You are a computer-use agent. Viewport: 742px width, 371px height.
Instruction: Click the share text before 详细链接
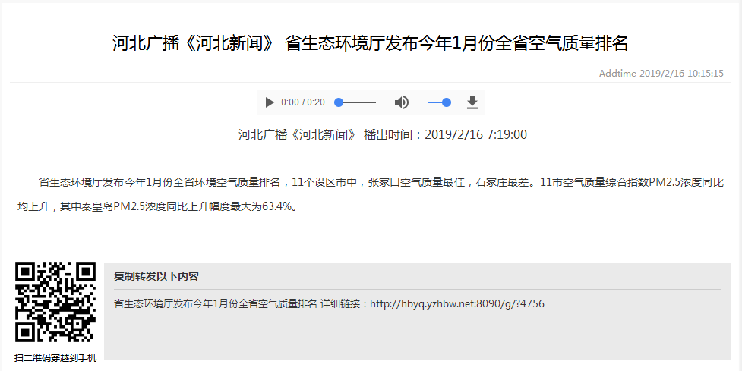(x=216, y=303)
